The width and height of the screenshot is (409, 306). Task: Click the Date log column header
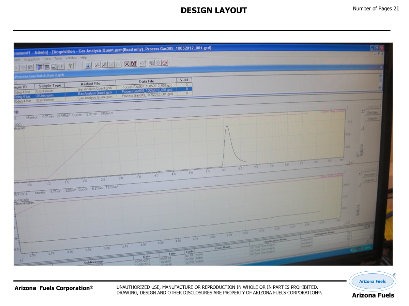146,256
